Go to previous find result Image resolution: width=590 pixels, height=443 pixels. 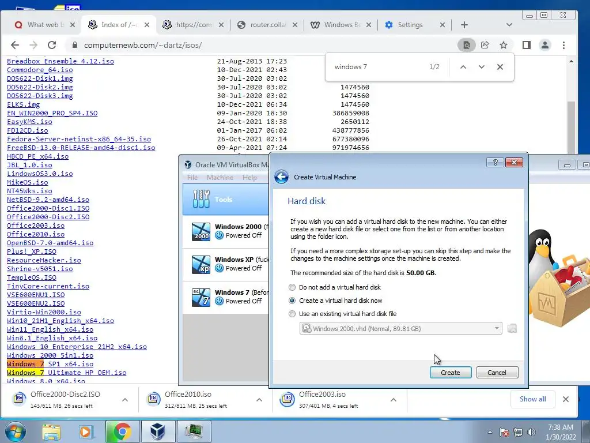pyautogui.click(x=463, y=67)
